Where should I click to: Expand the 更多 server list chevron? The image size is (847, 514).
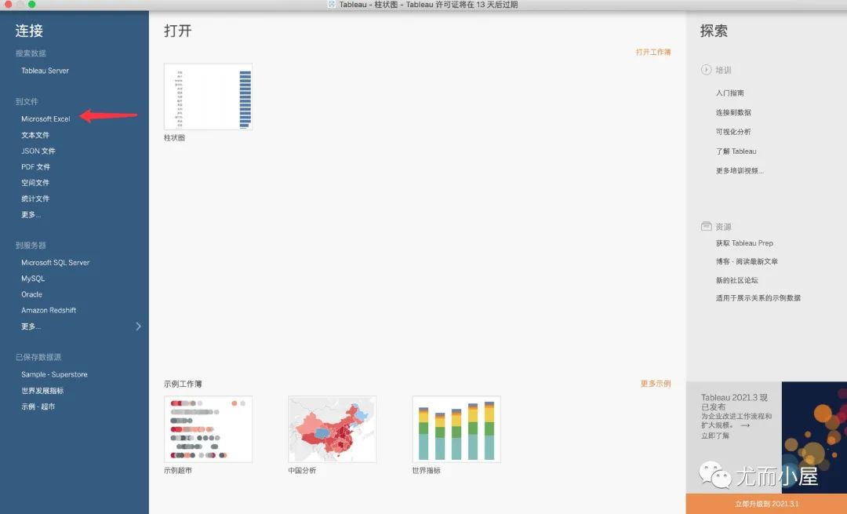click(x=138, y=326)
